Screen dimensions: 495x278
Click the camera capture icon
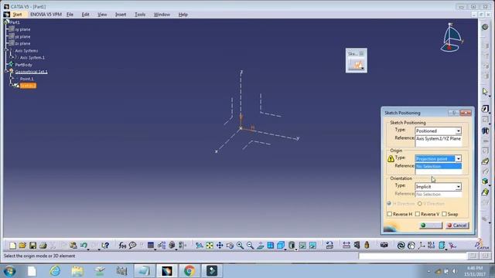(384, 245)
